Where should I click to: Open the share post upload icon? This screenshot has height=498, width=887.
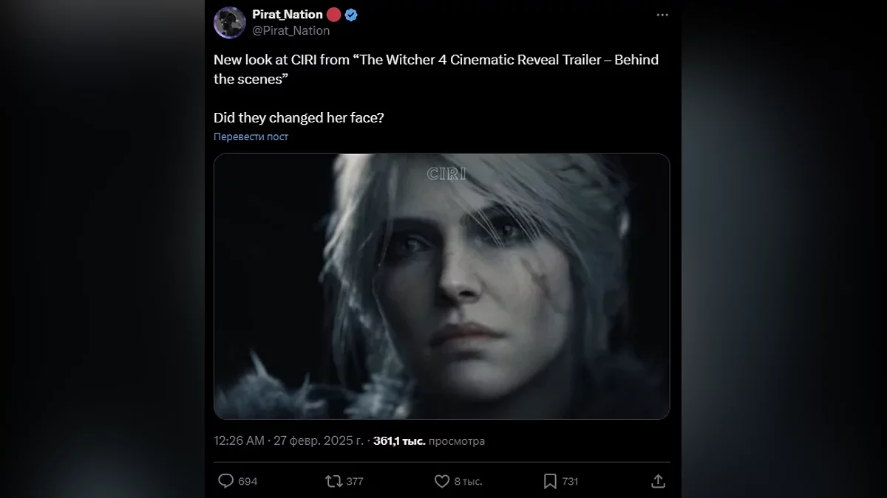click(657, 481)
